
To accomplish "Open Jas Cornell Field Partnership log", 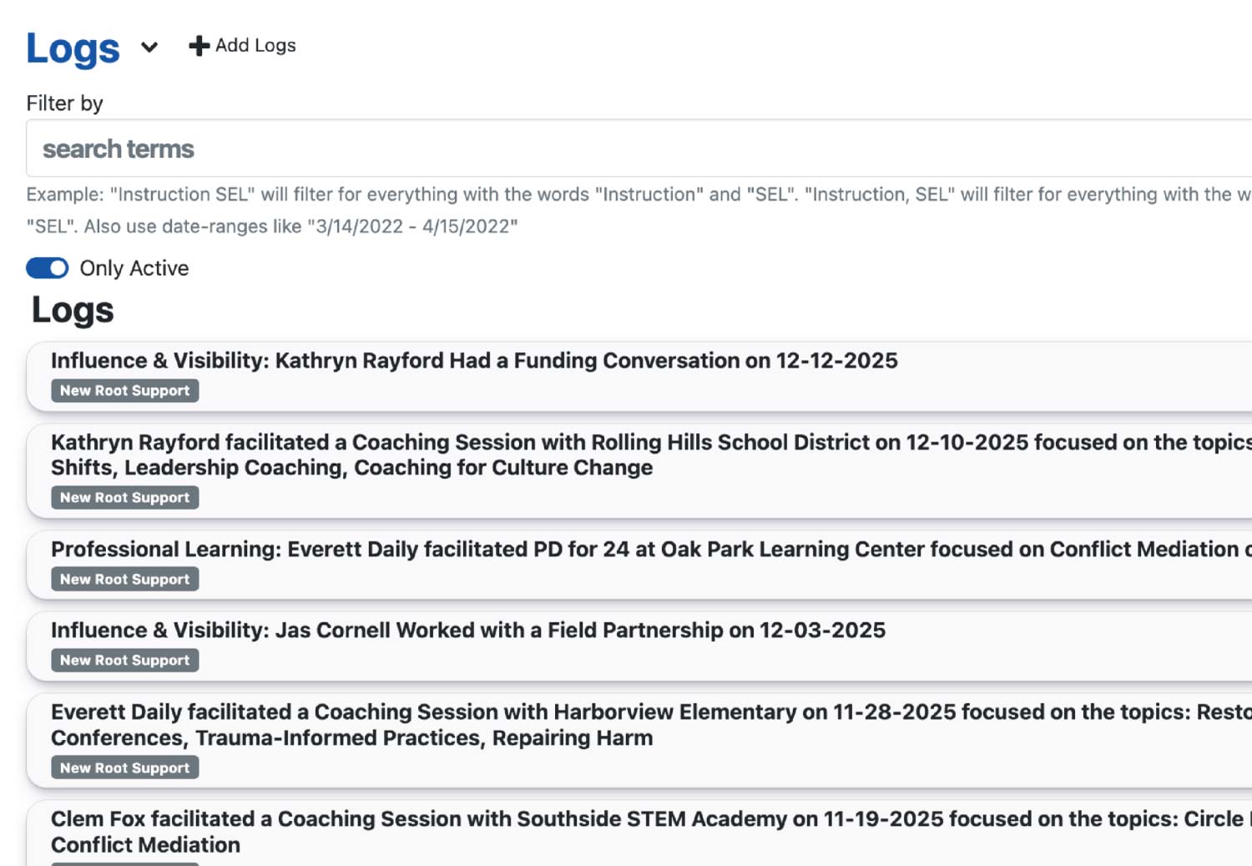I will click(x=467, y=630).
